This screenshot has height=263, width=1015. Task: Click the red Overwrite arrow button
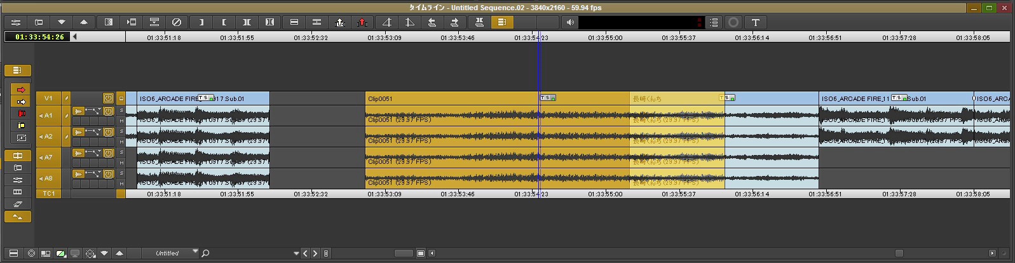(362, 22)
